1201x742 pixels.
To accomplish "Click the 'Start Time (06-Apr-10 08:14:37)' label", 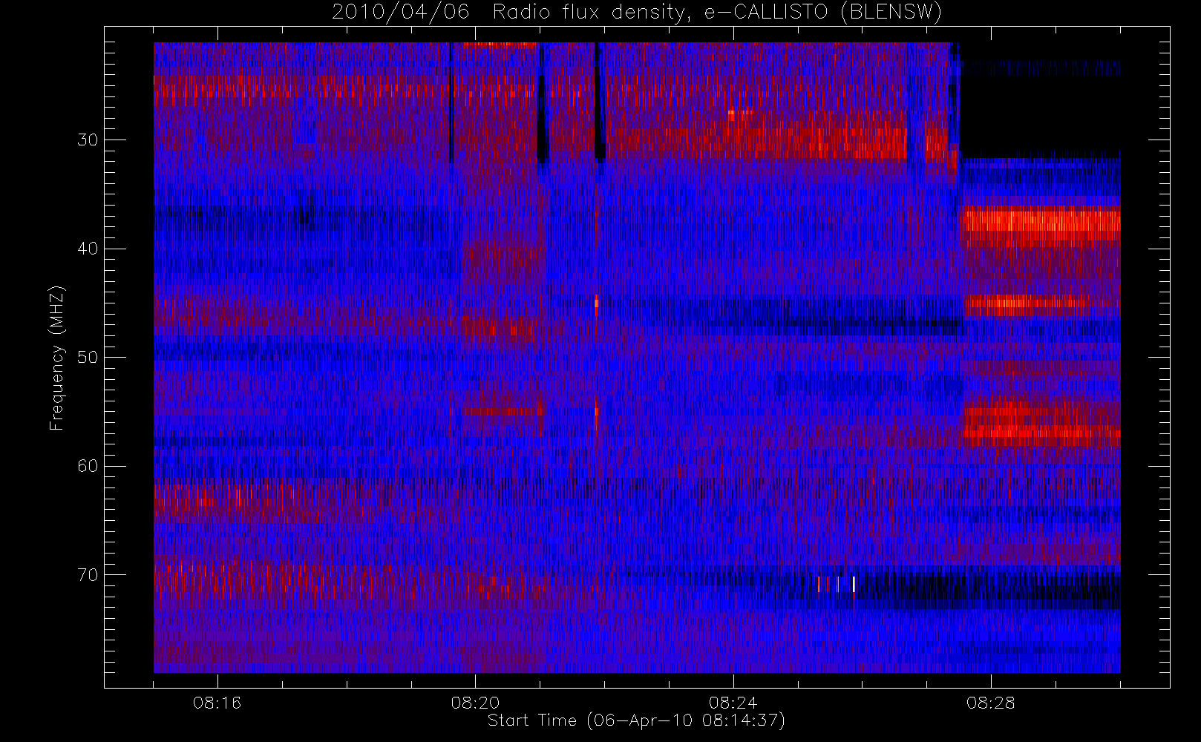I will (636, 720).
